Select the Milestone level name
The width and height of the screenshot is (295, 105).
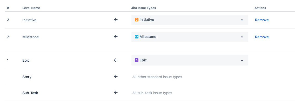click(x=30, y=37)
